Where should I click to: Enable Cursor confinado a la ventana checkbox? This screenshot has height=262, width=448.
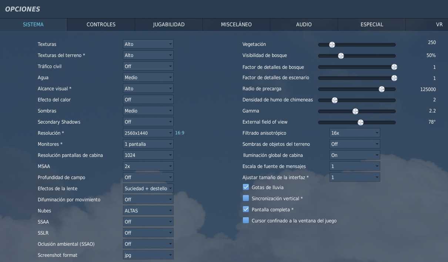point(246,220)
